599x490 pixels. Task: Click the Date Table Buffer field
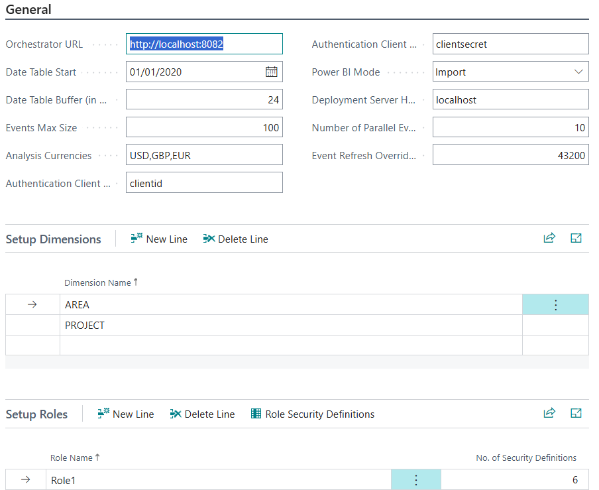[x=204, y=99]
